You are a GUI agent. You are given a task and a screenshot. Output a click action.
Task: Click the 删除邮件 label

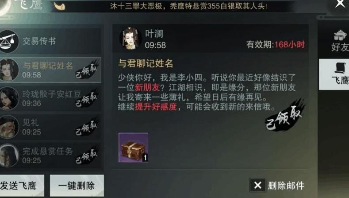[286, 186]
